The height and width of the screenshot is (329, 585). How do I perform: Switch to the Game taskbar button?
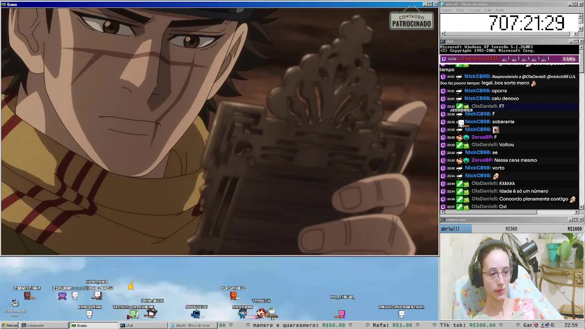pyautogui.click(x=94, y=325)
